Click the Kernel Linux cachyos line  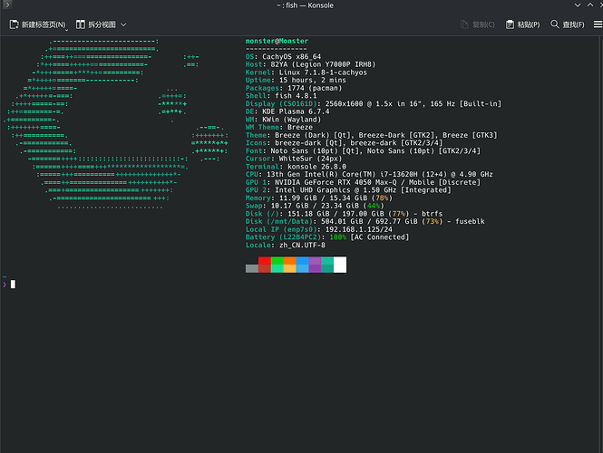[x=306, y=72]
